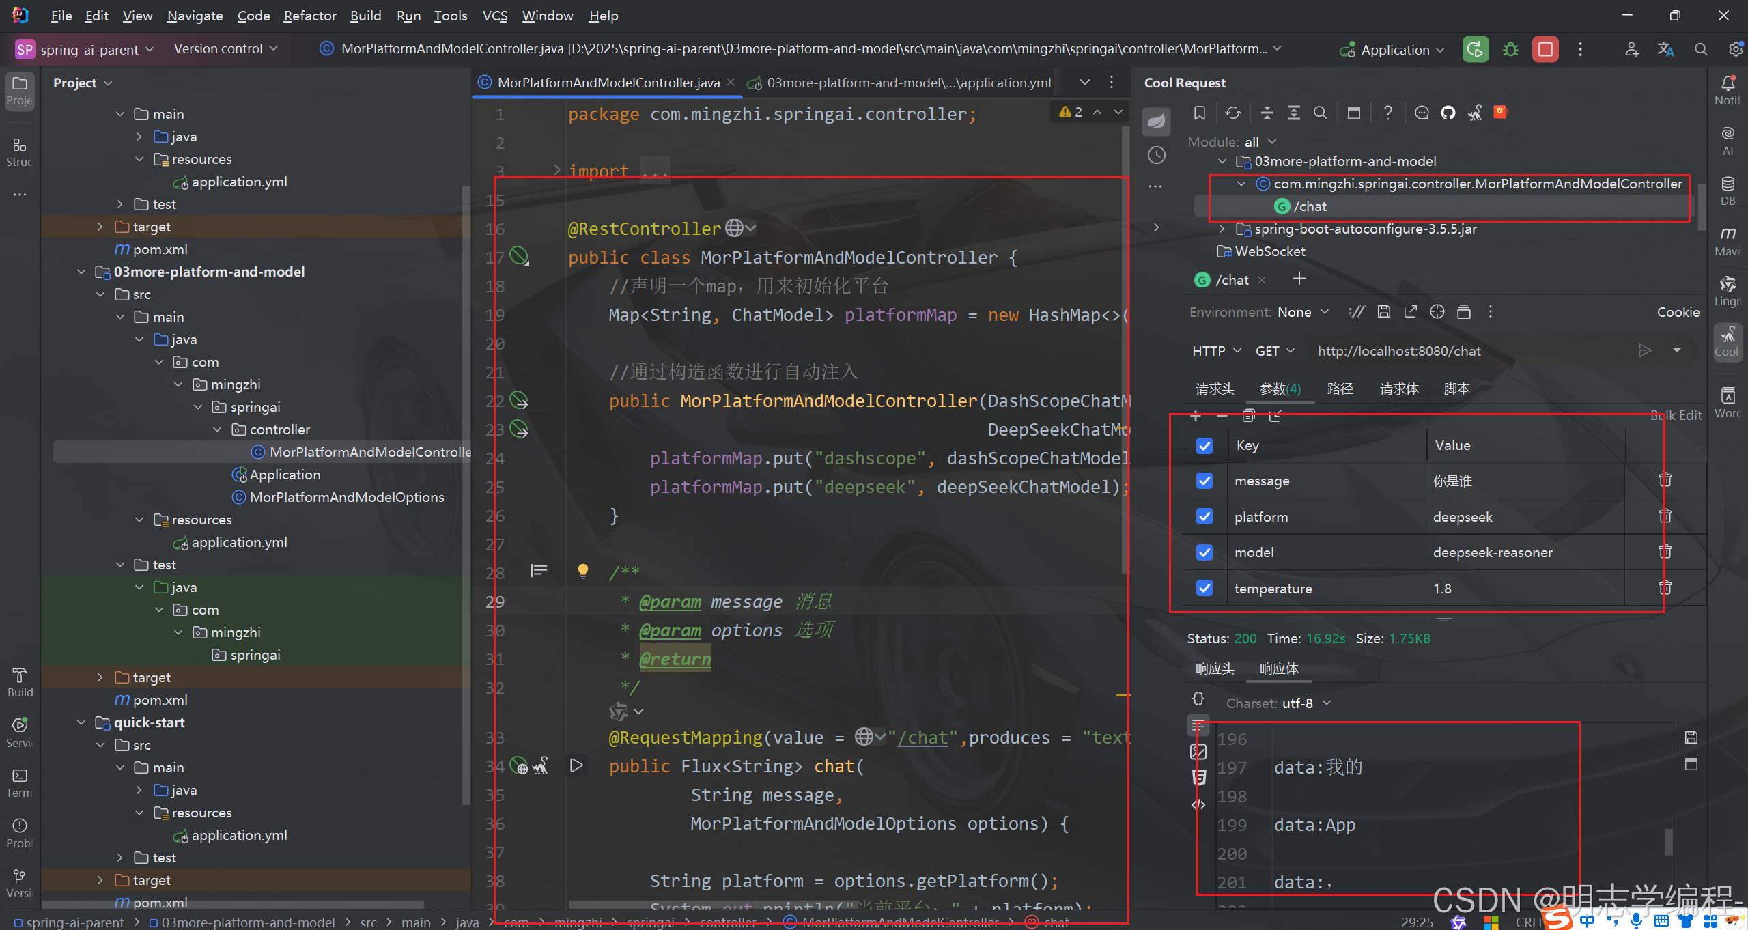Collapse the quick-start module in Project tree
The width and height of the screenshot is (1748, 930).
click(x=81, y=722)
